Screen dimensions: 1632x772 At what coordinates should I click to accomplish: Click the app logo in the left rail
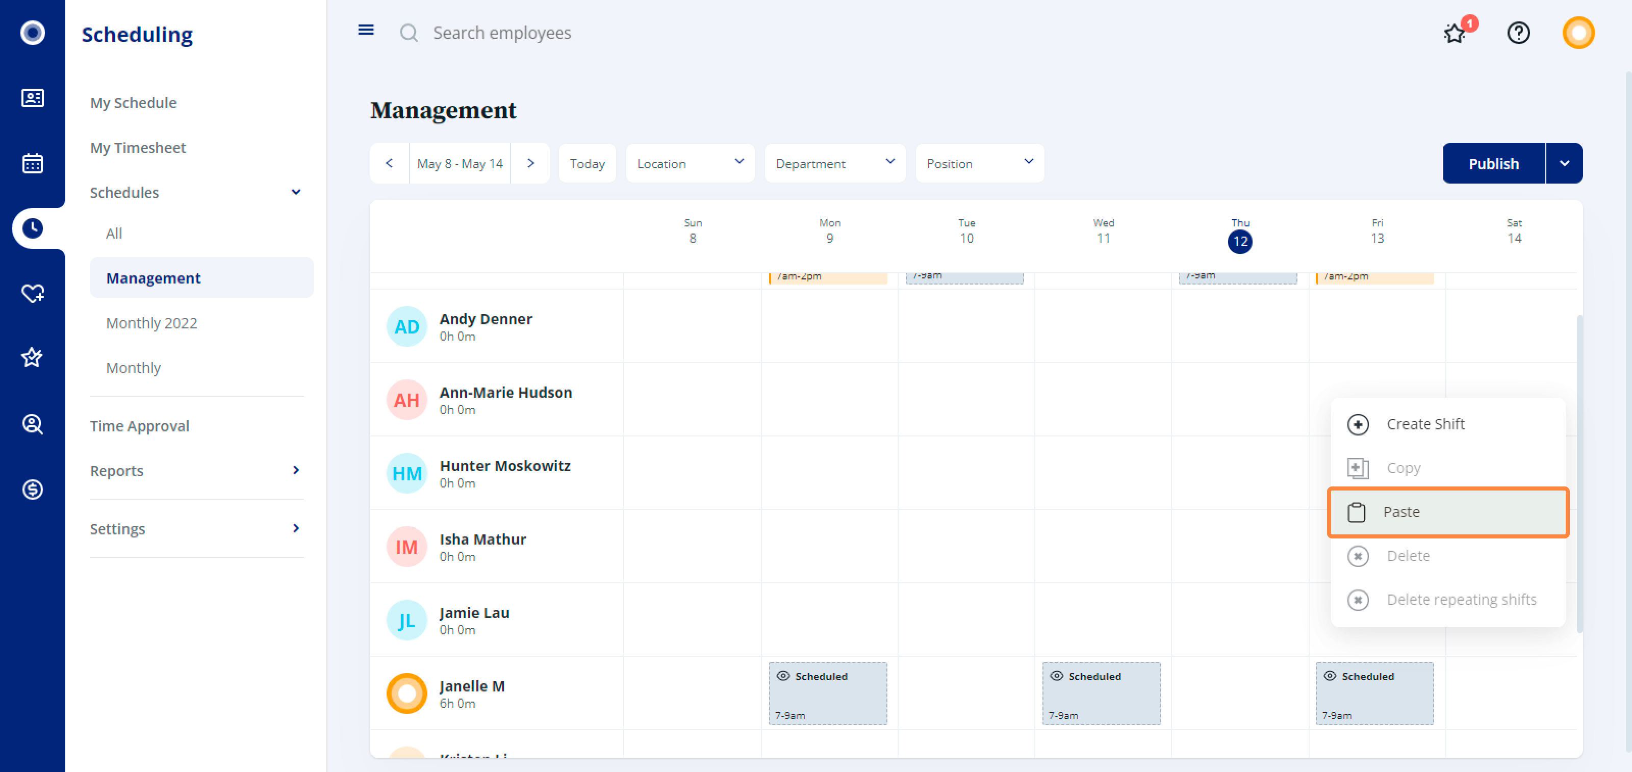[x=32, y=32]
